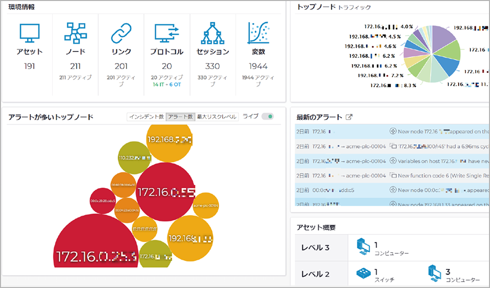This screenshot has height=288, width=490.
Task: Open the 6.96ms cycle alert row
Action: pos(392,146)
